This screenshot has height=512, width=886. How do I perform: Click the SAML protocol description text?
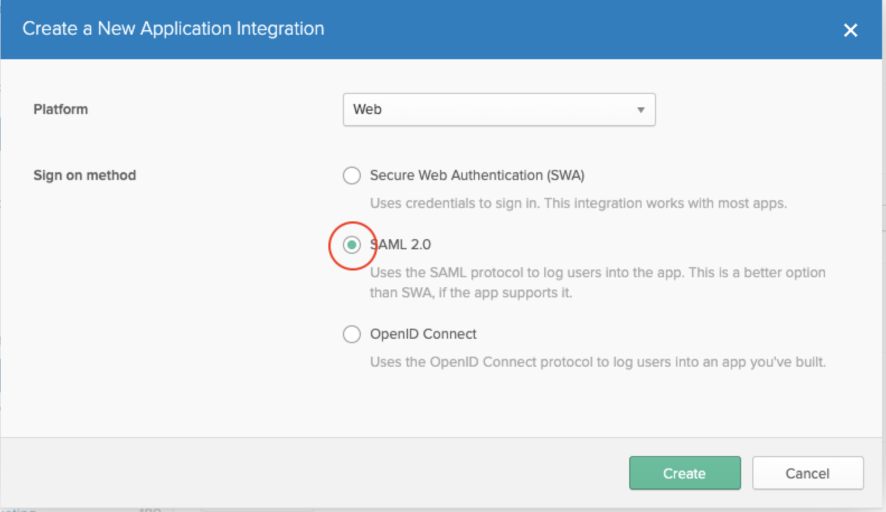597,273
